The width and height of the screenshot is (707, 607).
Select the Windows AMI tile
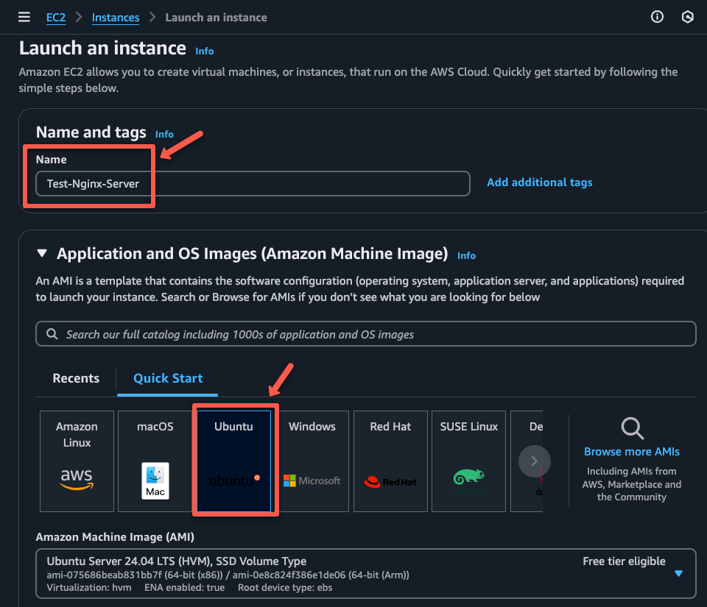coord(312,461)
